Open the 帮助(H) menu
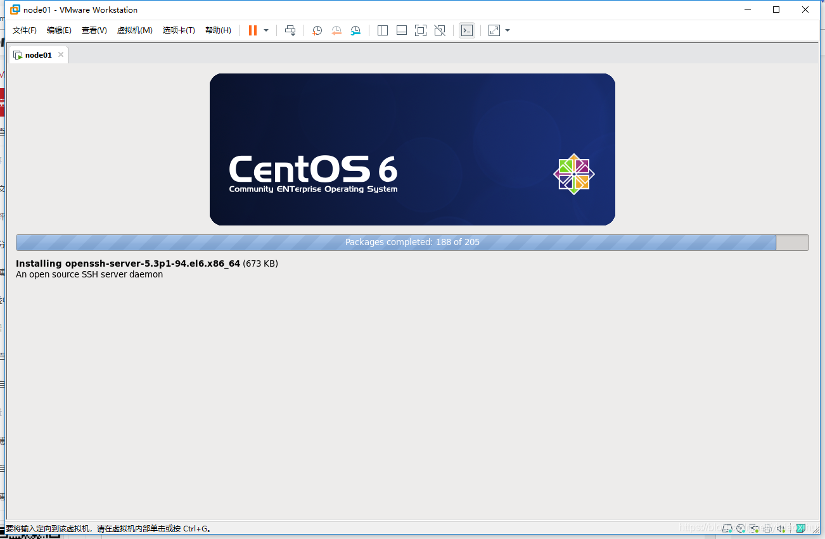The image size is (825, 539). click(218, 30)
